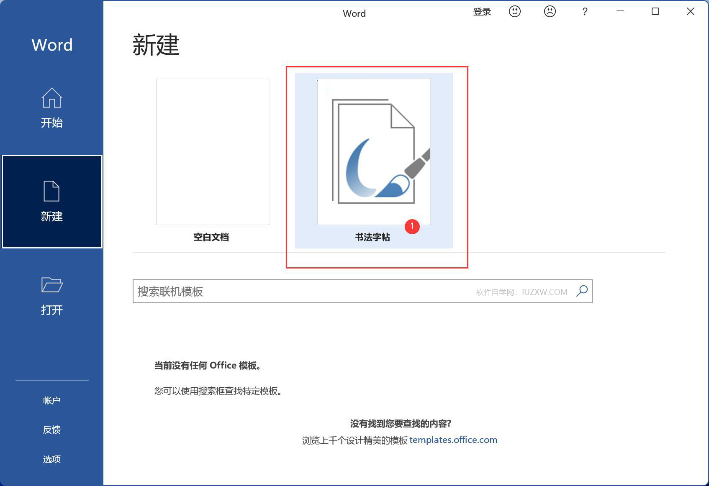
Task: Click the red notification badge on the template
Action: tap(412, 227)
